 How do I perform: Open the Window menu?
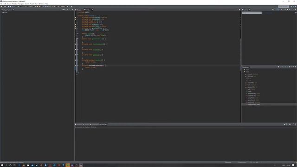point(41,4)
